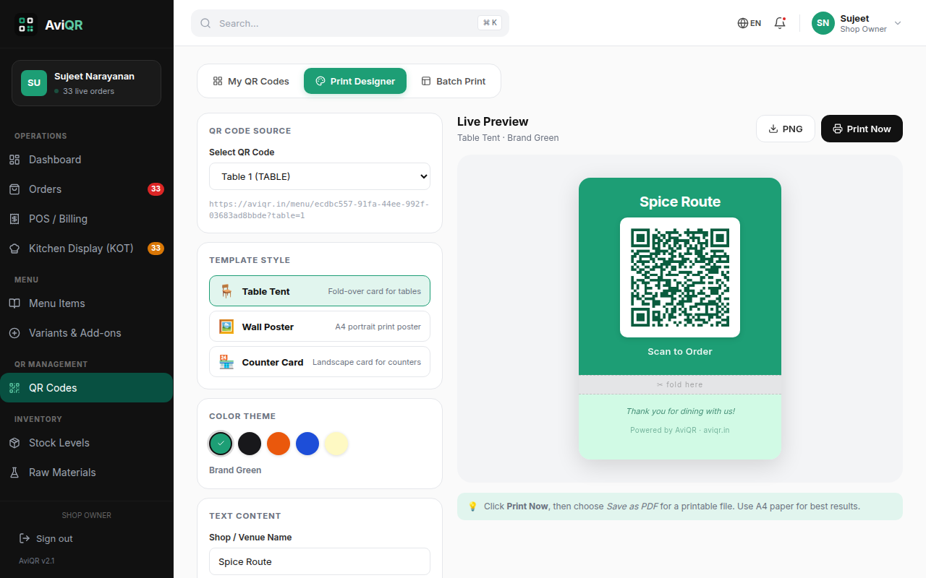Viewport: 926px width, 578px height.
Task: Expand the user account chevron menu
Action: pos(898,23)
